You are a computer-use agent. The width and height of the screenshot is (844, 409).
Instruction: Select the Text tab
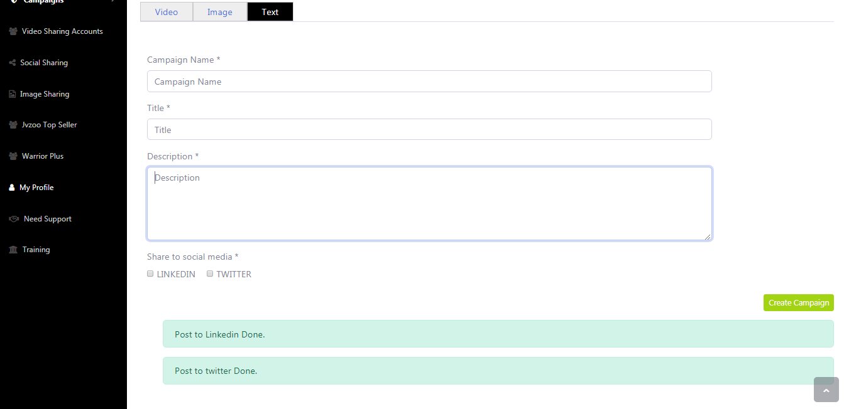(x=270, y=12)
